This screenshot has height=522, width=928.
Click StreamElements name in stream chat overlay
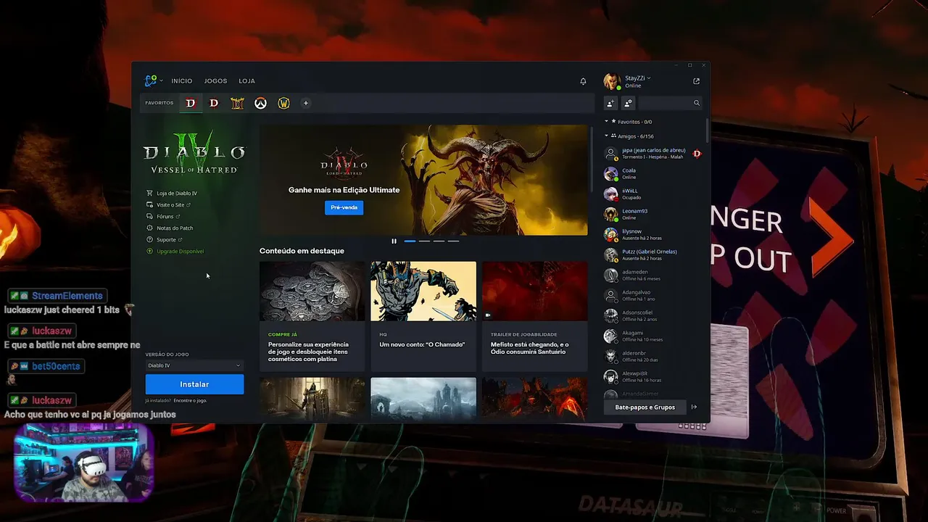tap(67, 296)
